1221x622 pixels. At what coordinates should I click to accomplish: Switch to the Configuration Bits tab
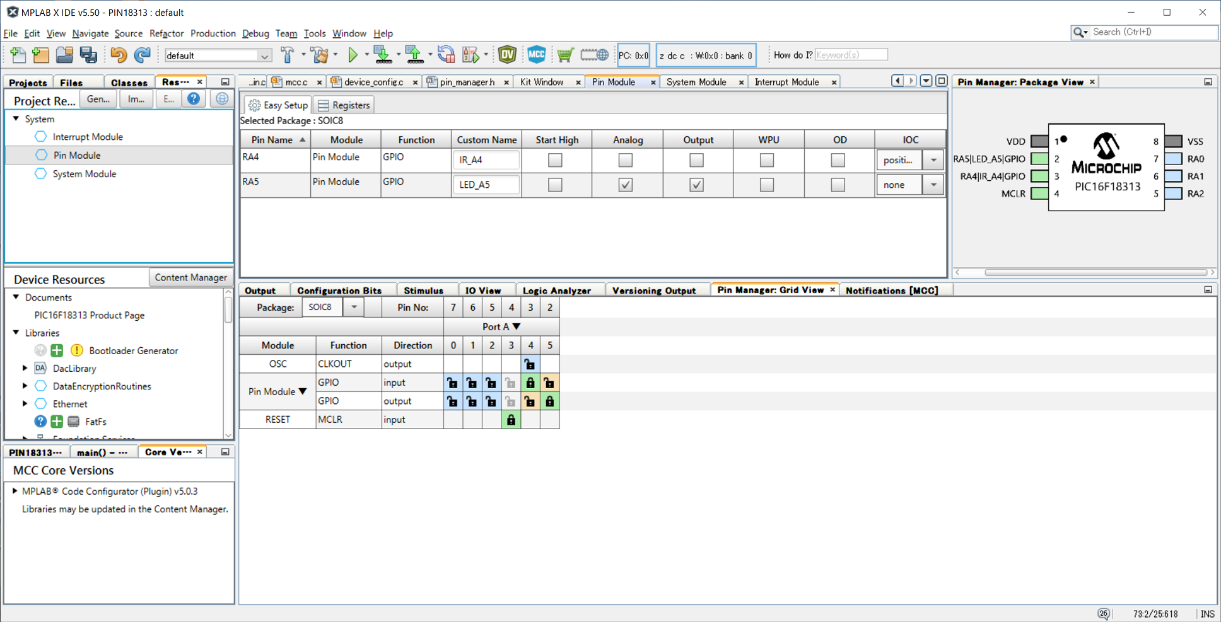pyautogui.click(x=339, y=291)
